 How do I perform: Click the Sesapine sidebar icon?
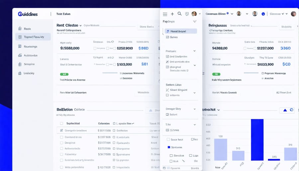[20, 64]
